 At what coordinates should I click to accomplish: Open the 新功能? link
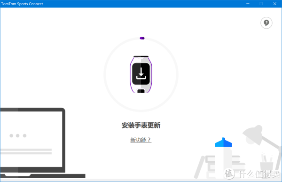click(141, 140)
